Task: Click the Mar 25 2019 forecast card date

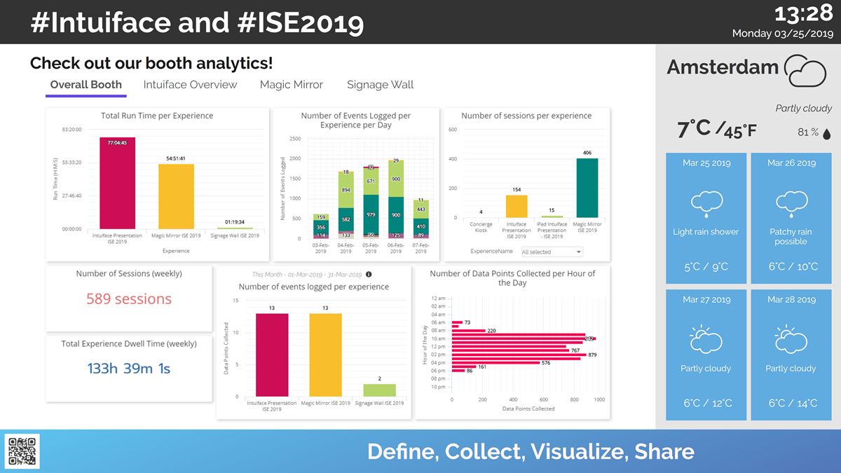Action: tap(706, 163)
